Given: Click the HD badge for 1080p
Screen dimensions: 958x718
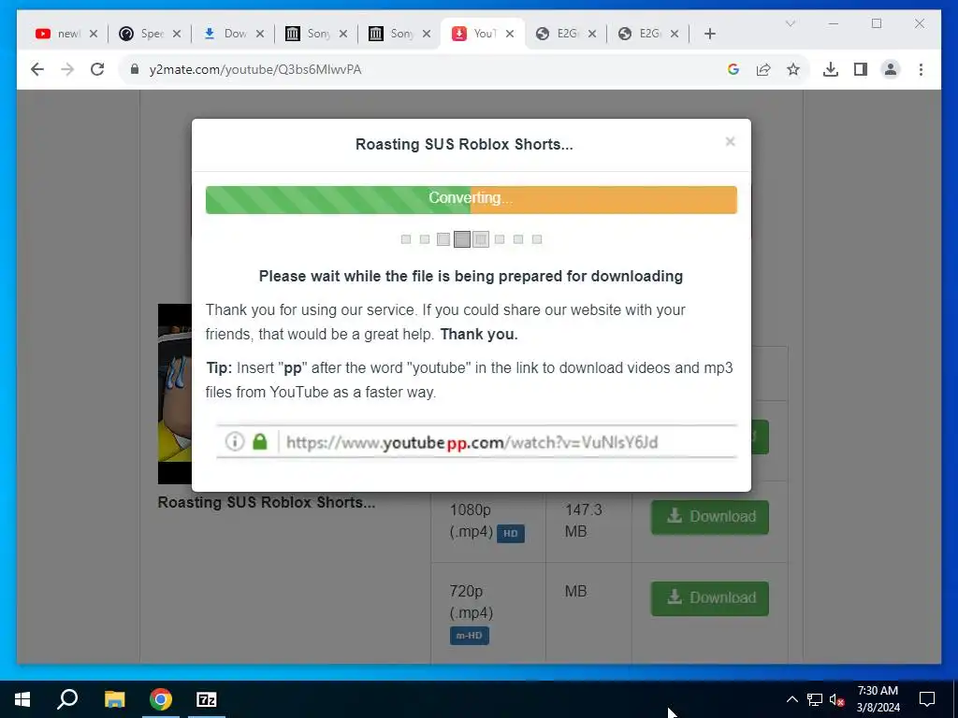Looking at the screenshot, I should pyautogui.click(x=510, y=533).
